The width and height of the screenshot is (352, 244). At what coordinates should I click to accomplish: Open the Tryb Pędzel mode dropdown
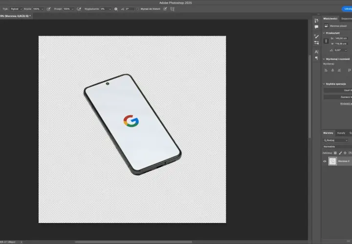[16, 9]
